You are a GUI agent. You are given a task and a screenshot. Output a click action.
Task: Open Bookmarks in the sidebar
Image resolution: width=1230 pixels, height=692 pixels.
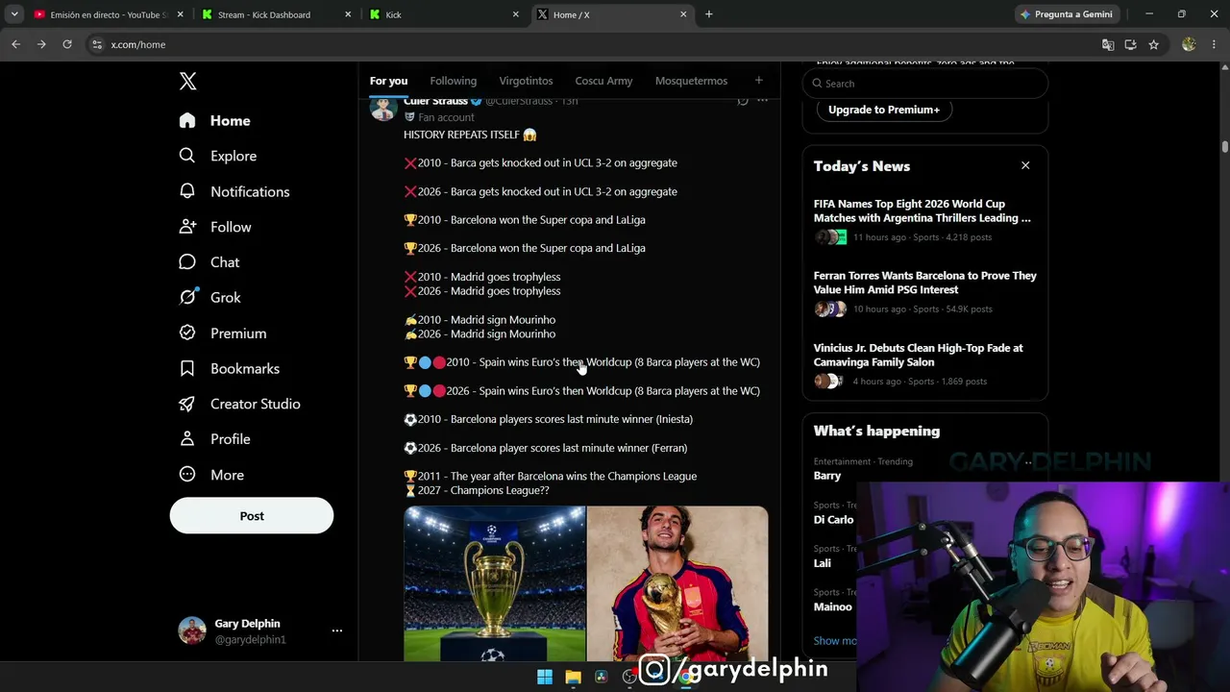(x=231, y=368)
